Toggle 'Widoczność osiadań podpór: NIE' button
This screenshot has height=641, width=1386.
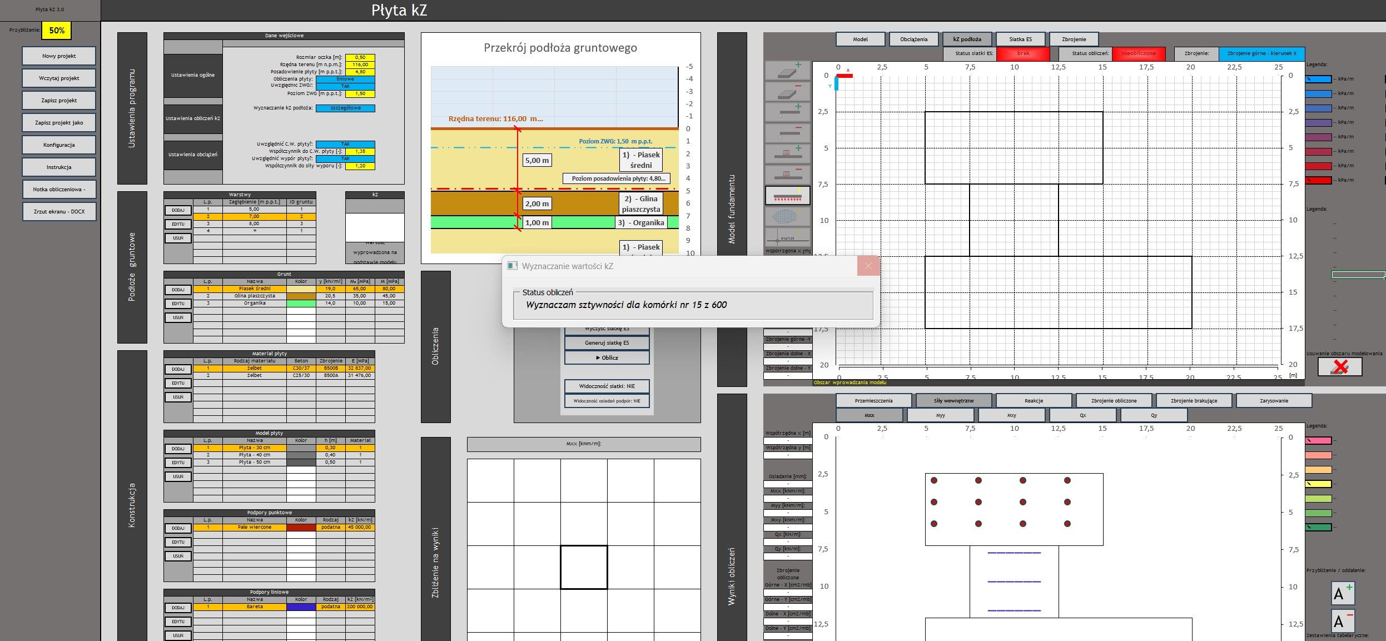(607, 401)
